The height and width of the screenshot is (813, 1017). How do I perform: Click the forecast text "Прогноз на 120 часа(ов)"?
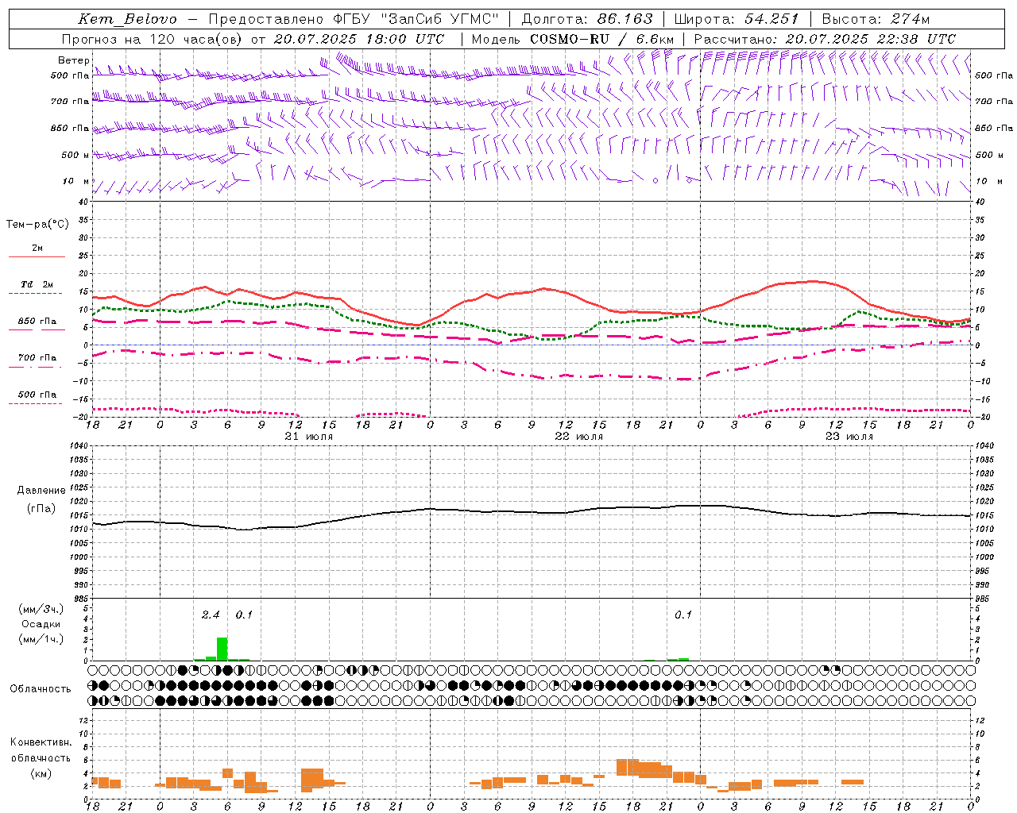pyautogui.click(x=153, y=39)
